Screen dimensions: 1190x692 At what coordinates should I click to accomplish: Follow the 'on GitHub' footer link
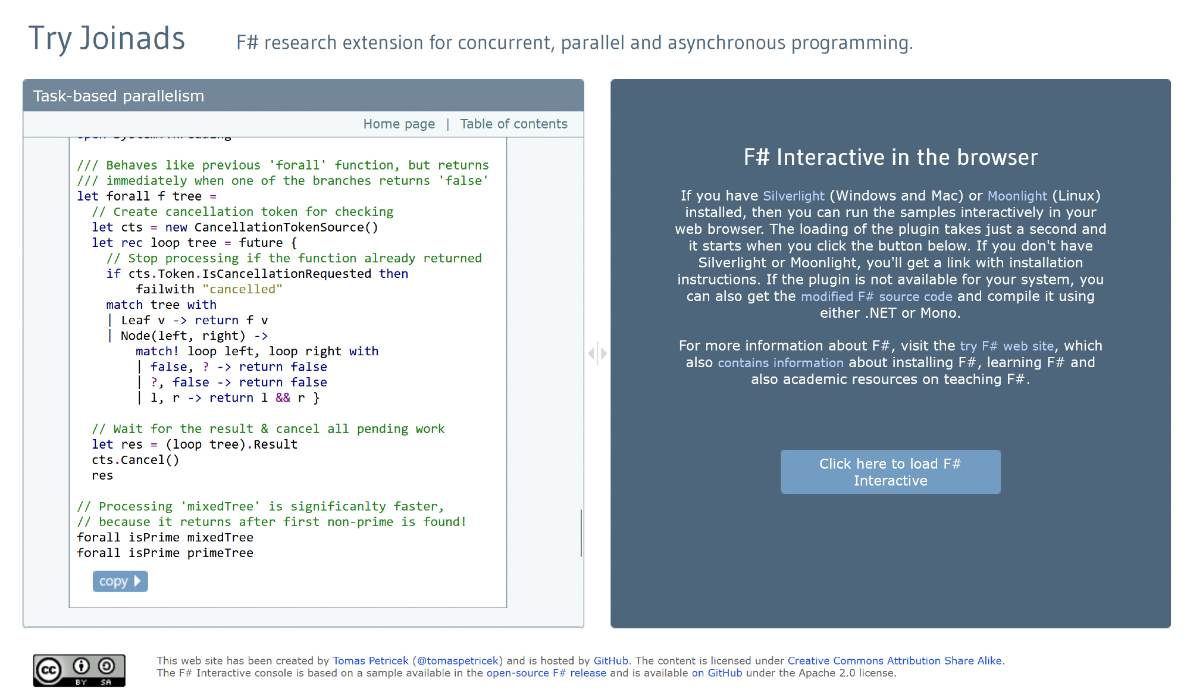pos(716,673)
